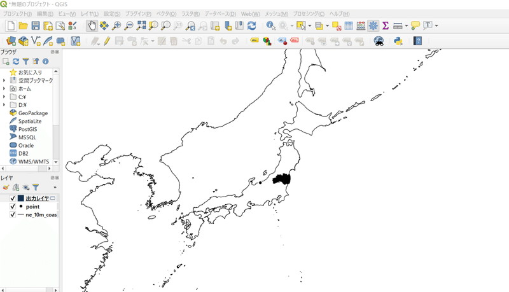
Task: Click the New Shapefile Layer icon
Action: (36, 41)
